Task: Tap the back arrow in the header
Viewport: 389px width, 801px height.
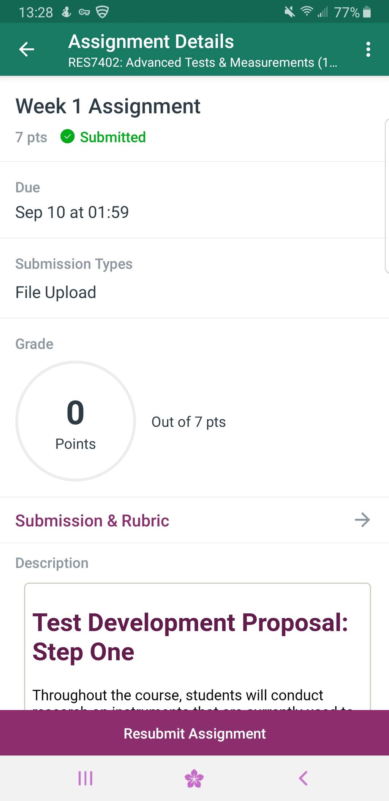Action: 27,49
